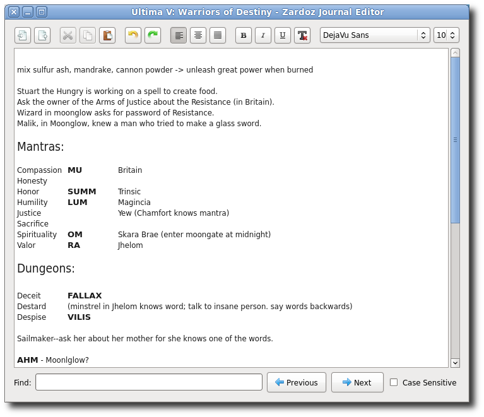This screenshot has width=484, height=417.
Task: Paste from clipboard using toolbar icon
Action: [107, 35]
